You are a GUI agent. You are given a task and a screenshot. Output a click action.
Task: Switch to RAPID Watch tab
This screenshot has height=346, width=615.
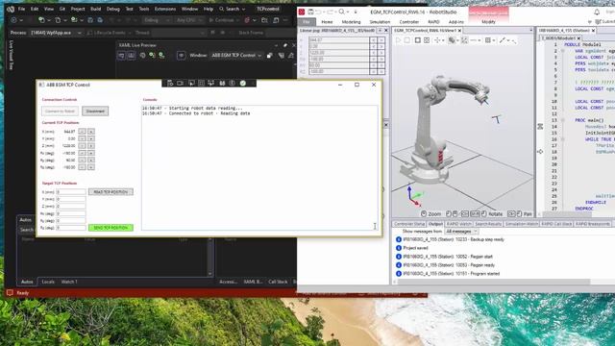(x=458, y=224)
